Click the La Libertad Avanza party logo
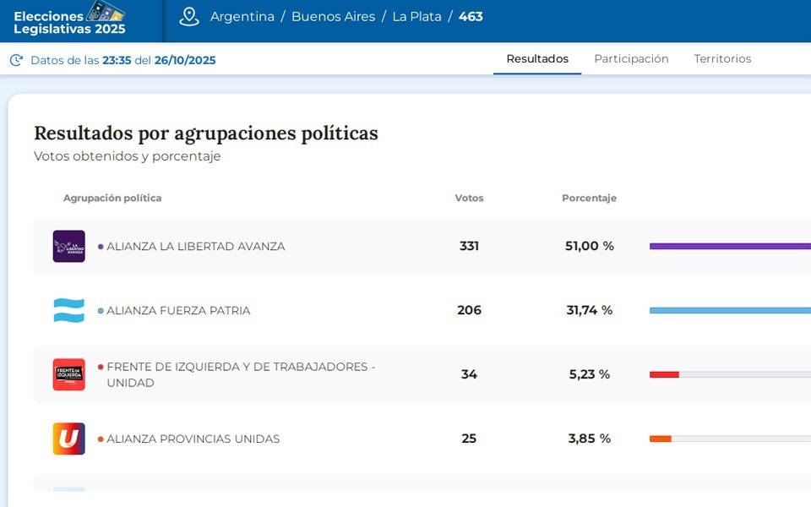This screenshot has height=507, width=811. [x=69, y=247]
